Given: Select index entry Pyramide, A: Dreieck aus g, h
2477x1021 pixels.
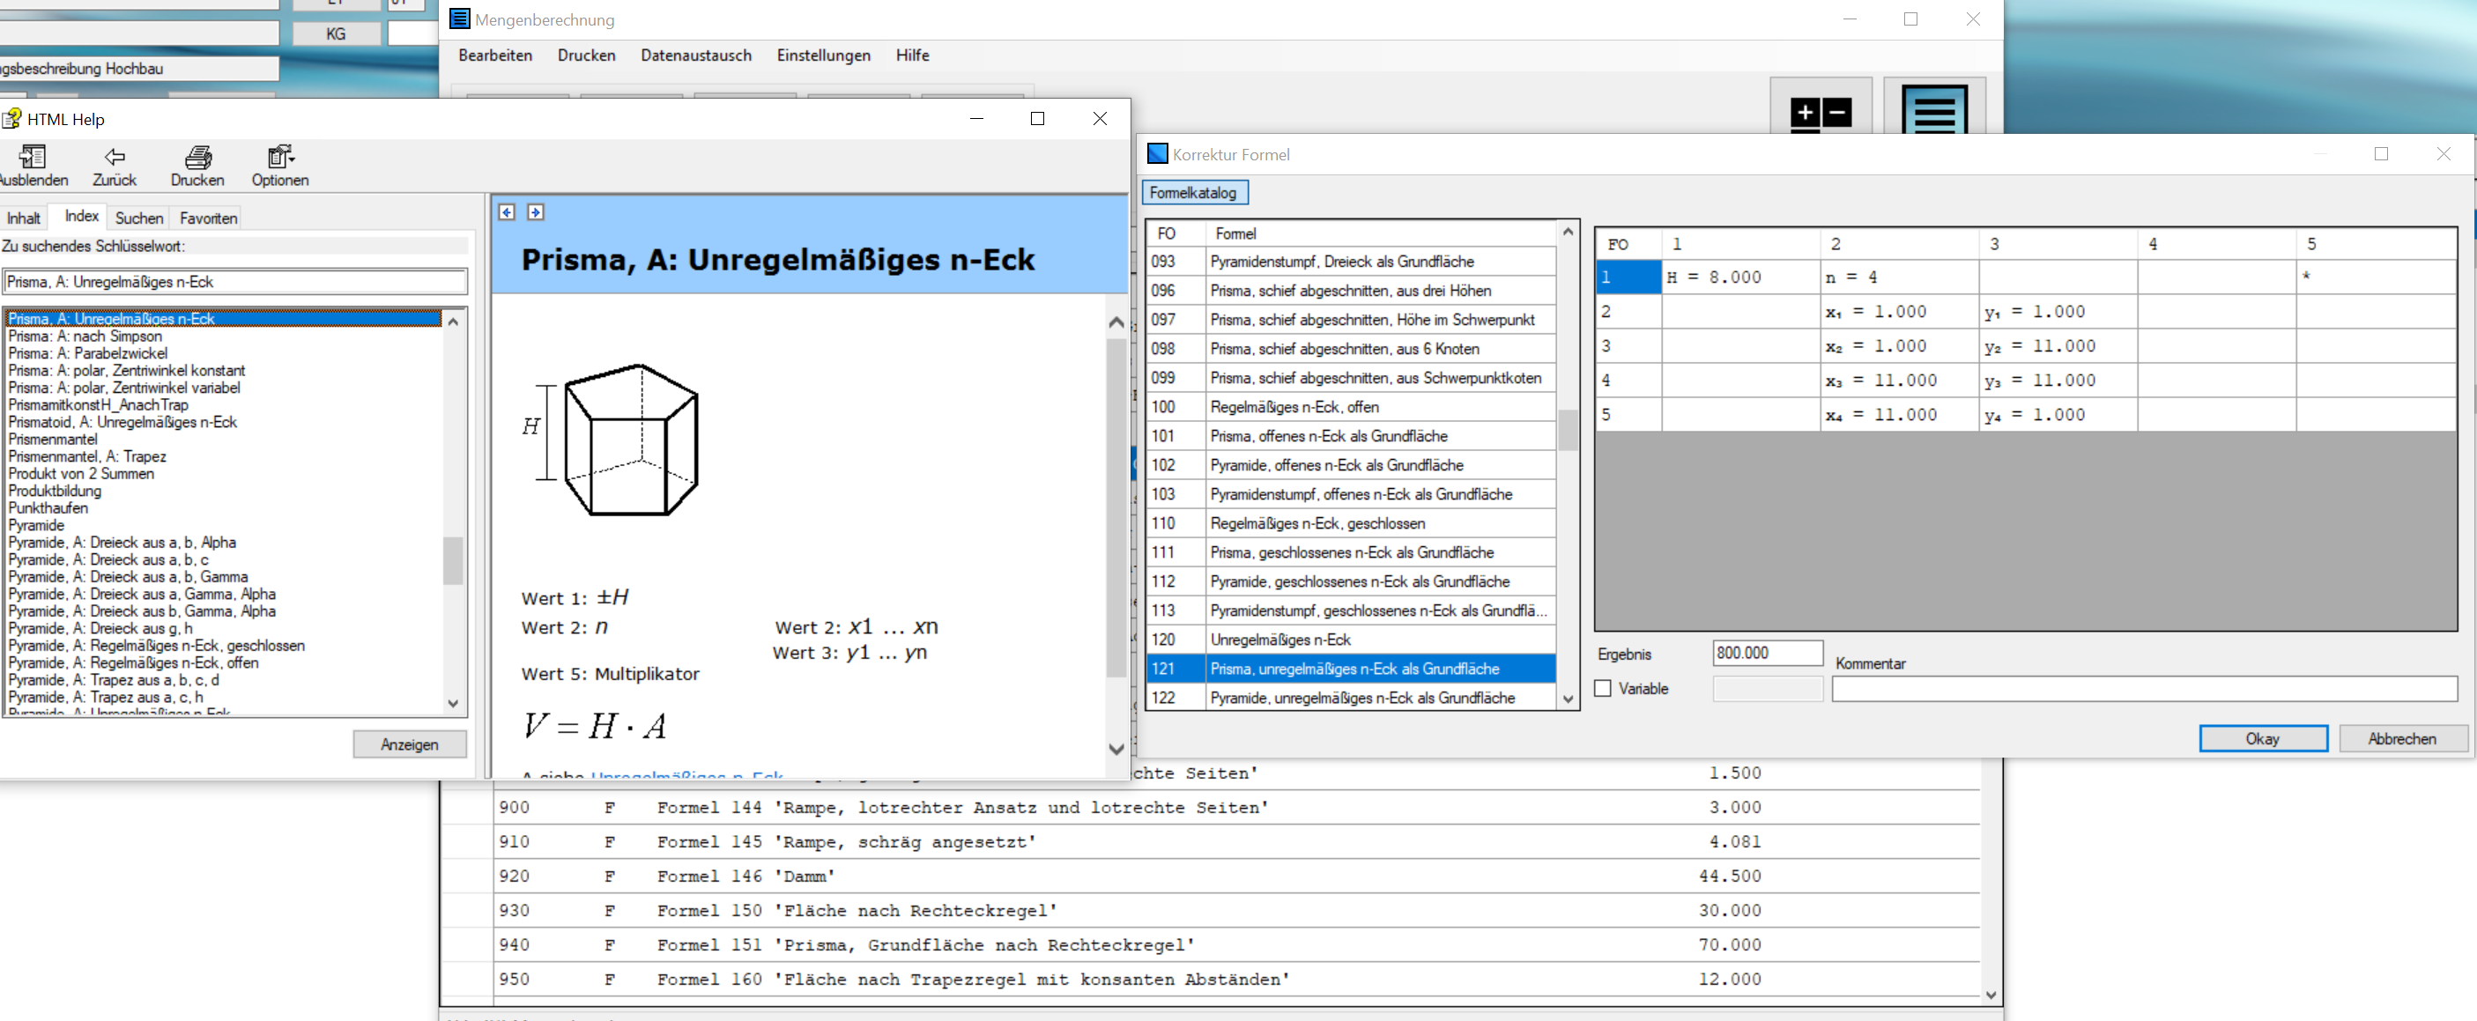Looking at the screenshot, I should pyautogui.click(x=101, y=629).
